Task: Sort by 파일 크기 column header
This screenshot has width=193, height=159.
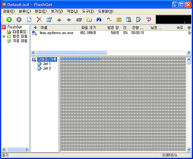Action: click(86, 28)
